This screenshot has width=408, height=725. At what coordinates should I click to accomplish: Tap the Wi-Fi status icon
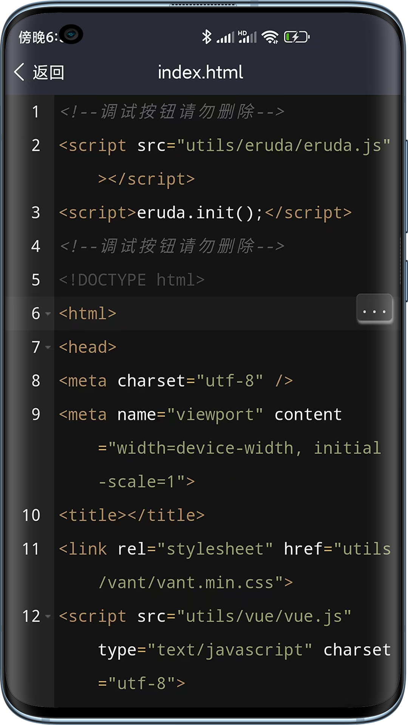tap(270, 37)
